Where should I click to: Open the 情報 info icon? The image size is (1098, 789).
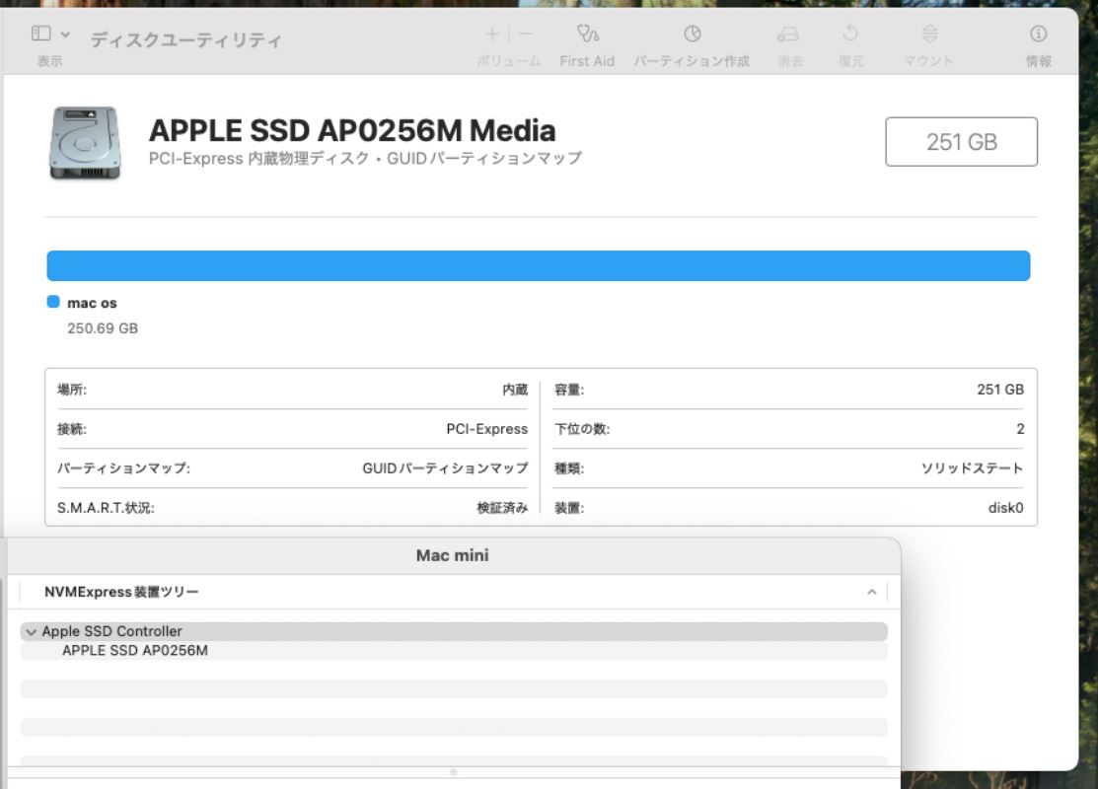click(x=1038, y=35)
